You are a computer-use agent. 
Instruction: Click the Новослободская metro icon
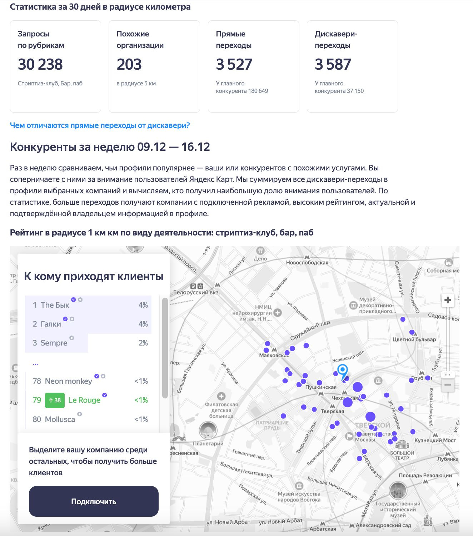307,257
